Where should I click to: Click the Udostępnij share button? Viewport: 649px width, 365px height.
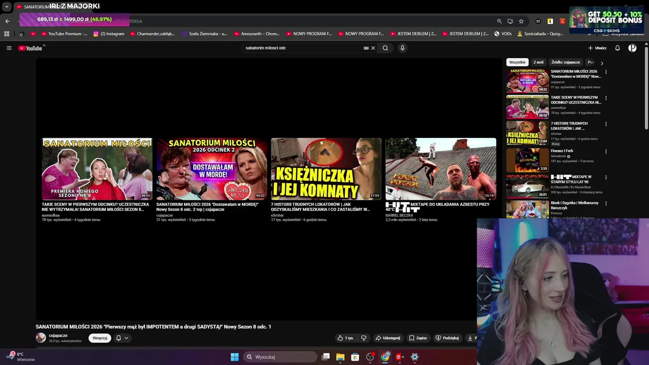(x=388, y=338)
